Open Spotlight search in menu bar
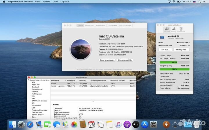This screenshot has width=209, height=130. tap(199, 2)
